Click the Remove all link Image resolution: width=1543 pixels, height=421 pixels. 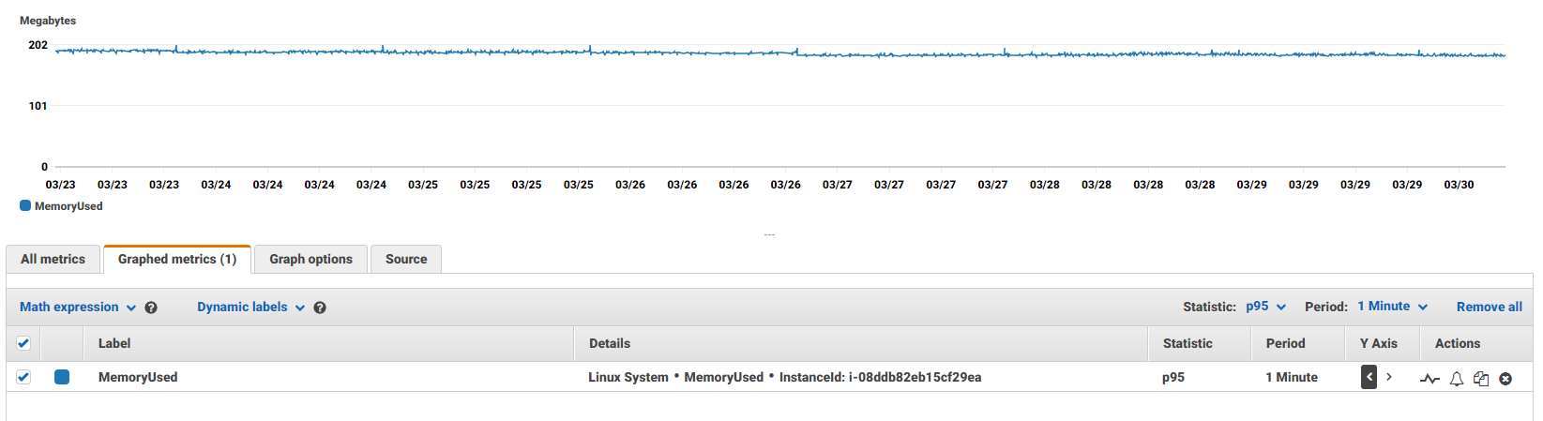click(x=1489, y=307)
